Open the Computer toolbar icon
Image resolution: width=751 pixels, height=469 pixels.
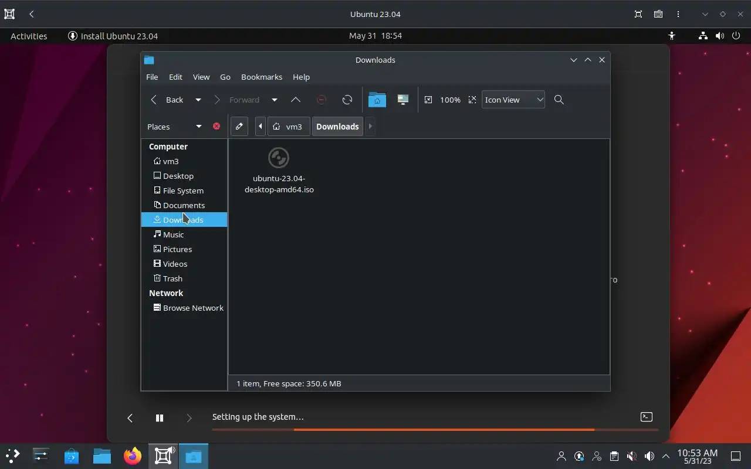click(402, 100)
